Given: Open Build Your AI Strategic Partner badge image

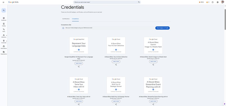Looking at the screenshot, I should [116, 85].
